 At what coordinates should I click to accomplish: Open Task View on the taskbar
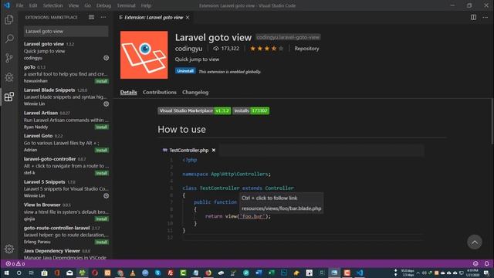[32, 273]
